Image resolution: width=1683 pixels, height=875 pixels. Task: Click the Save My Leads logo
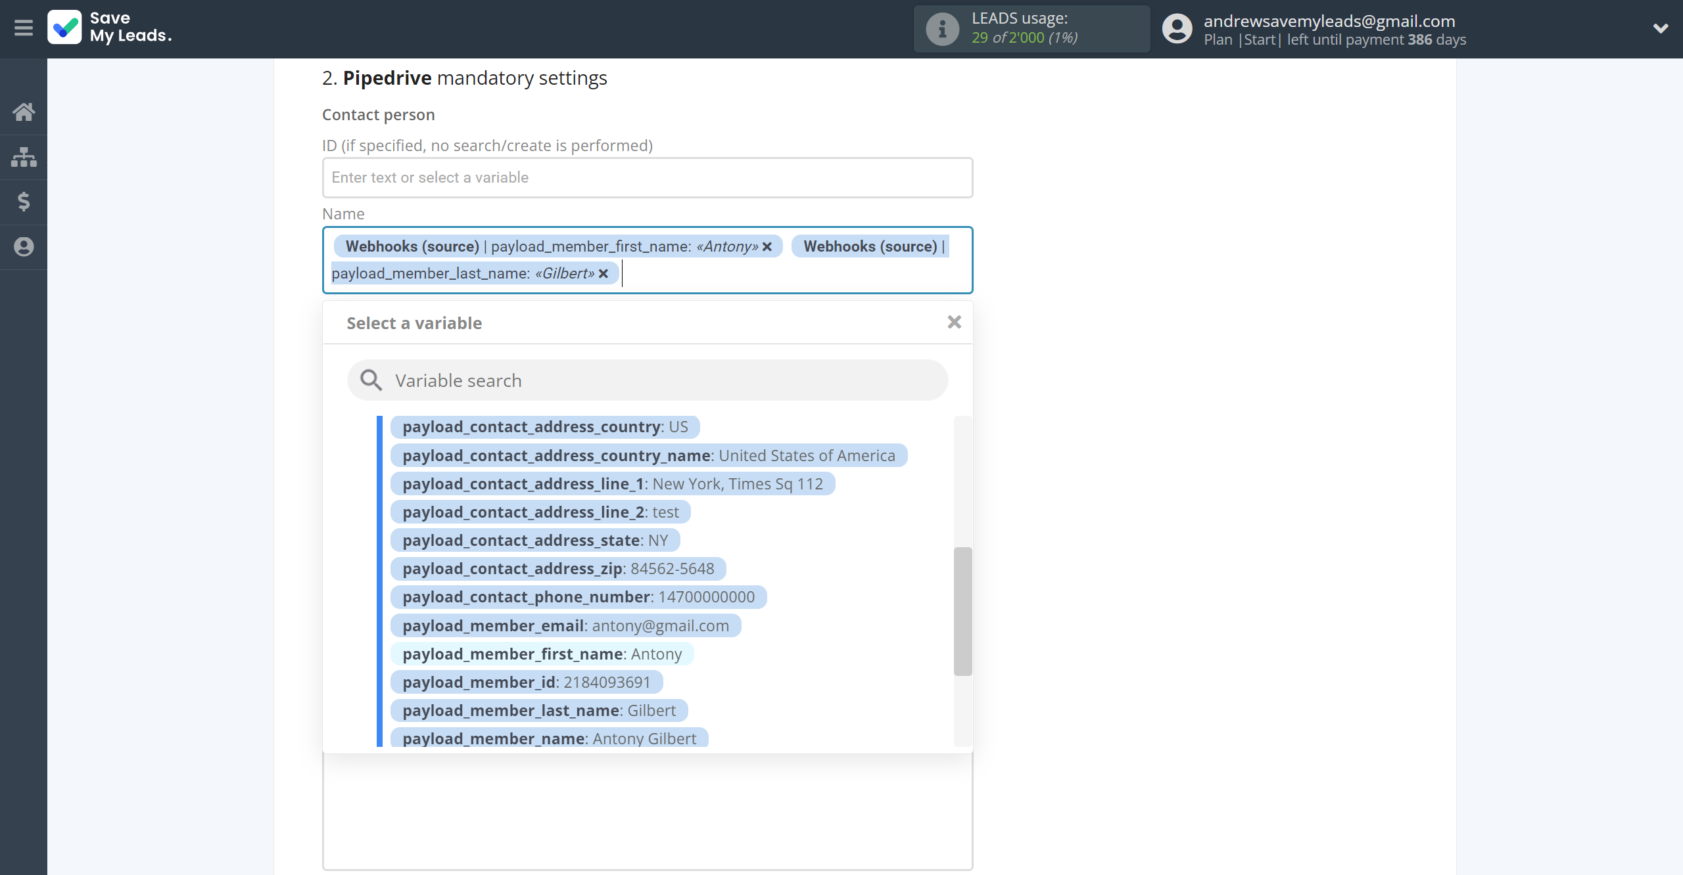click(x=110, y=28)
